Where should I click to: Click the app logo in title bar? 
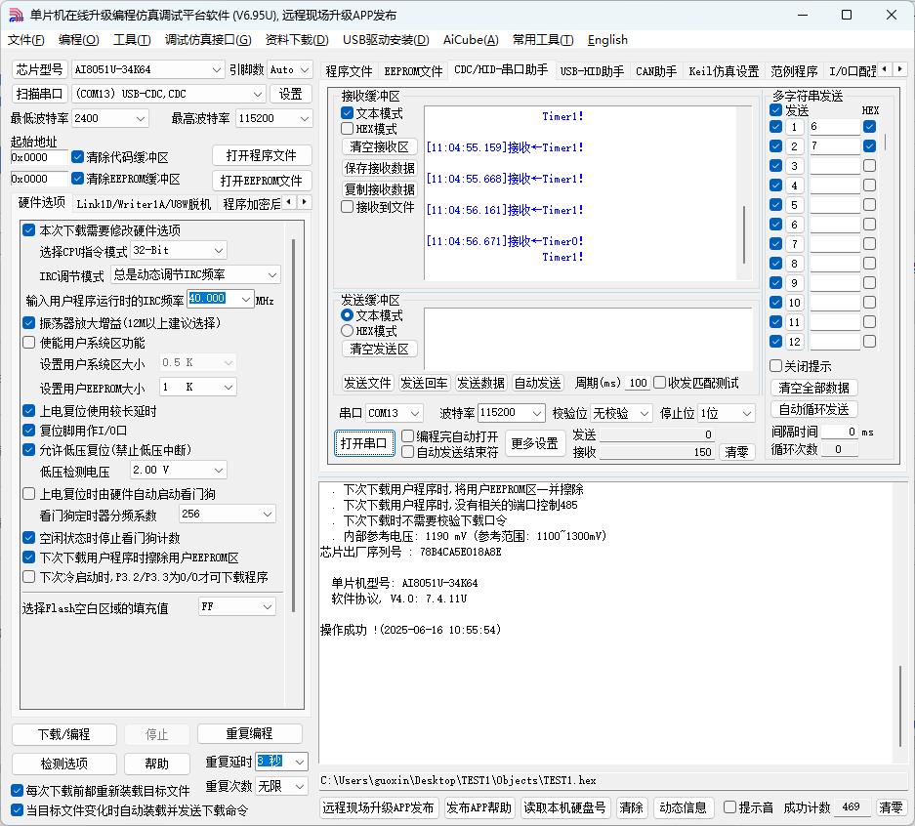pos(15,15)
